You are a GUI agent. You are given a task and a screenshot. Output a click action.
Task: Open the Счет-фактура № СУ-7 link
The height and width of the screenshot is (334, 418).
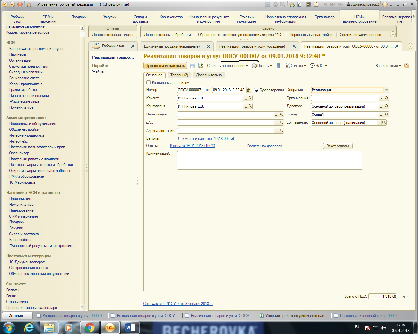pyautogui.click(x=178, y=304)
